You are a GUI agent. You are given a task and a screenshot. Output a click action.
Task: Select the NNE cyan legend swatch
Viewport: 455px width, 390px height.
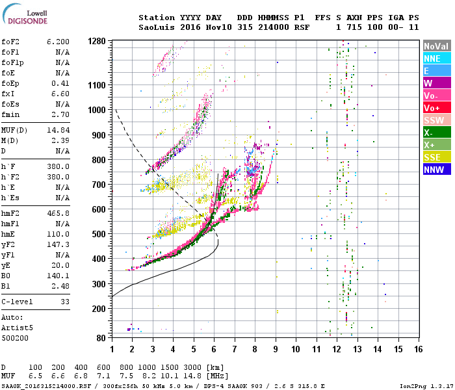[437, 58]
